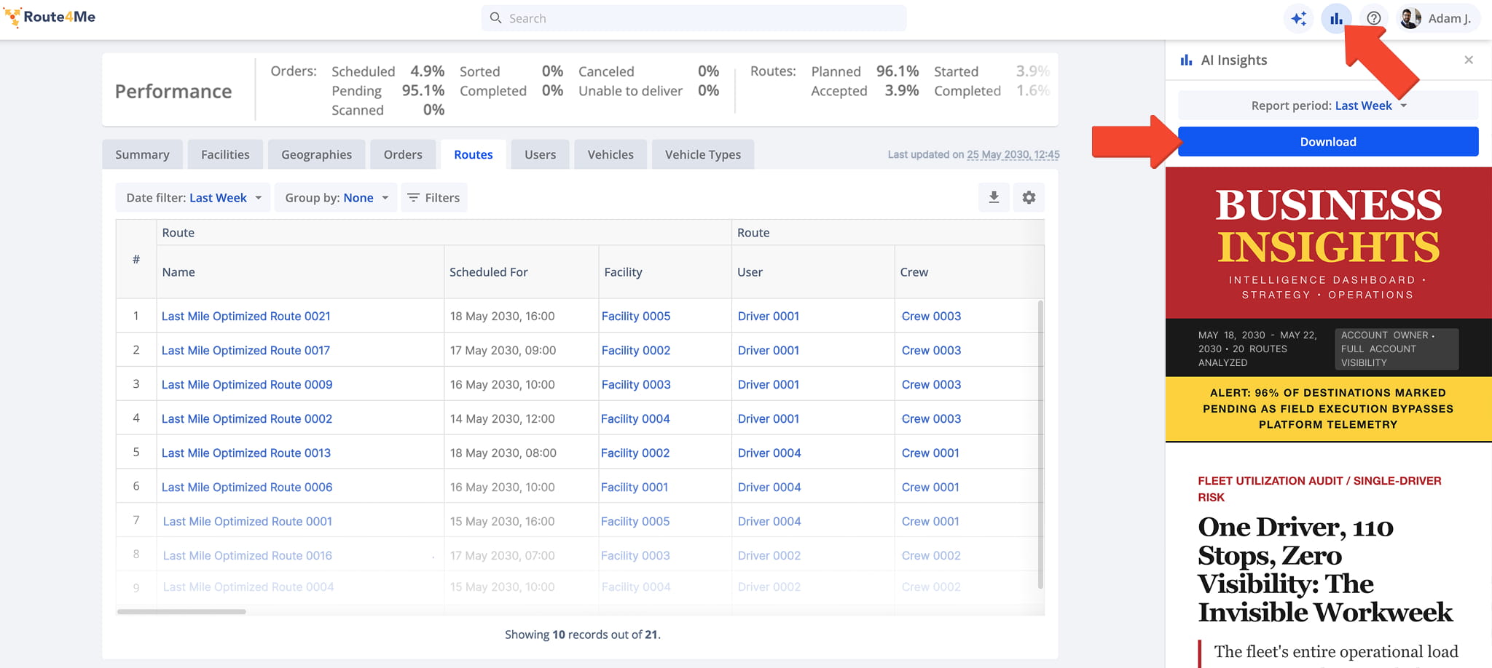Open the Filters button
The image size is (1492, 668).
(x=433, y=197)
